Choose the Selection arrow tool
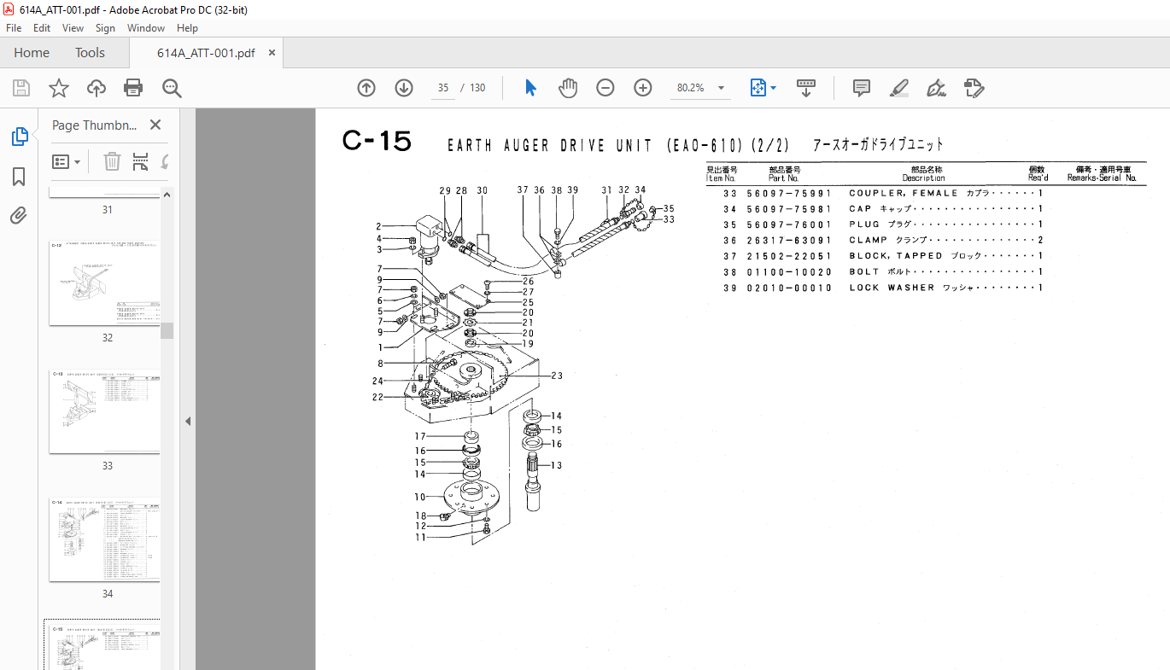 point(530,88)
